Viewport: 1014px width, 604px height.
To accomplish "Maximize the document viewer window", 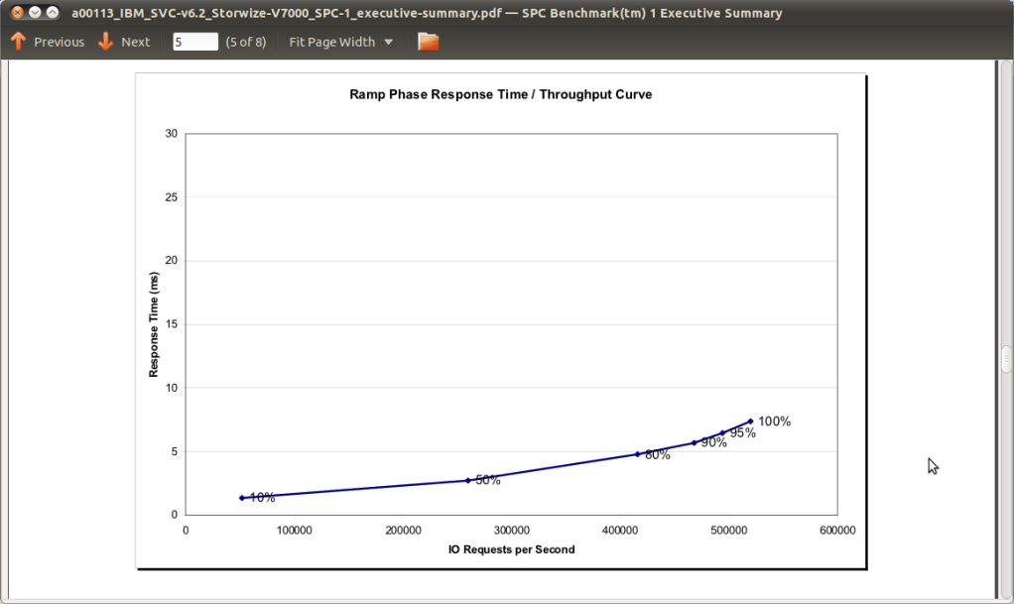I will click(x=53, y=13).
